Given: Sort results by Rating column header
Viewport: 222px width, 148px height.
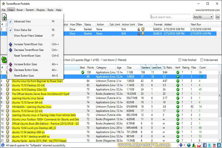Looking at the screenshot, I should pyautogui.click(x=186, y=68).
